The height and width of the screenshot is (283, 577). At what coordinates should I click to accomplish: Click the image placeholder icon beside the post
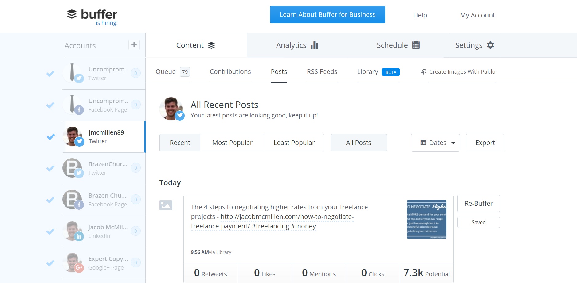pyautogui.click(x=166, y=205)
